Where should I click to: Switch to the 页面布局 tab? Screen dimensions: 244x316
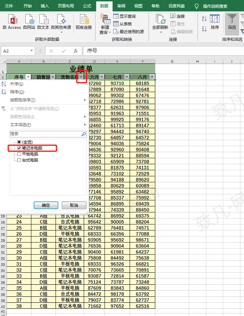[66, 6]
